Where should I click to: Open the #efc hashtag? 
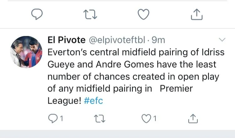coord(93,101)
